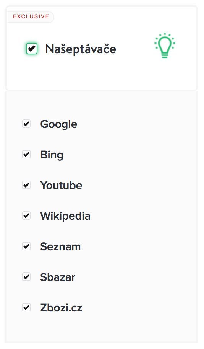Click the Wikipedia label text
The height and width of the screenshot is (349, 204).
[x=65, y=216]
